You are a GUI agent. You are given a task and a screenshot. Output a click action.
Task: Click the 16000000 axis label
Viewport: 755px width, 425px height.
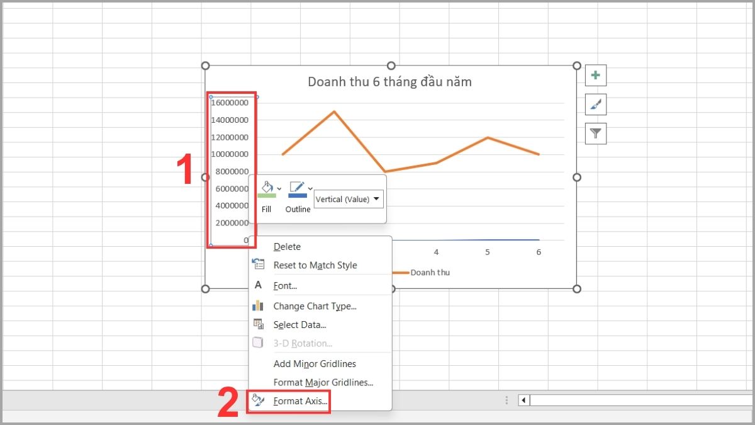pos(230,103)
